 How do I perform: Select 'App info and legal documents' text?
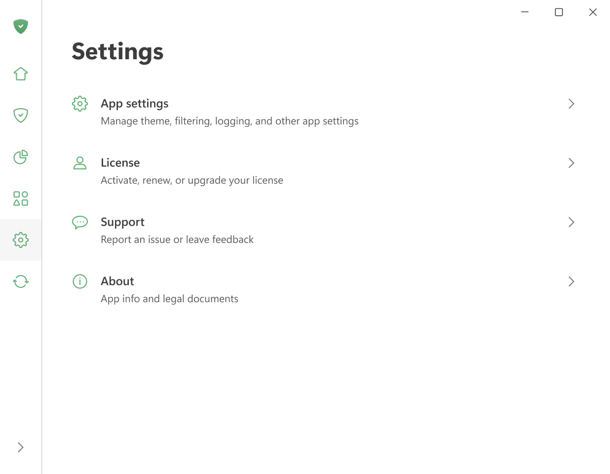pos(169,299)
